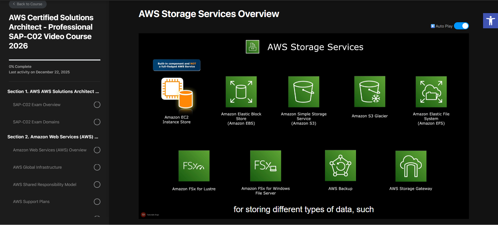Click the course progress bar

tap(55, 60)
